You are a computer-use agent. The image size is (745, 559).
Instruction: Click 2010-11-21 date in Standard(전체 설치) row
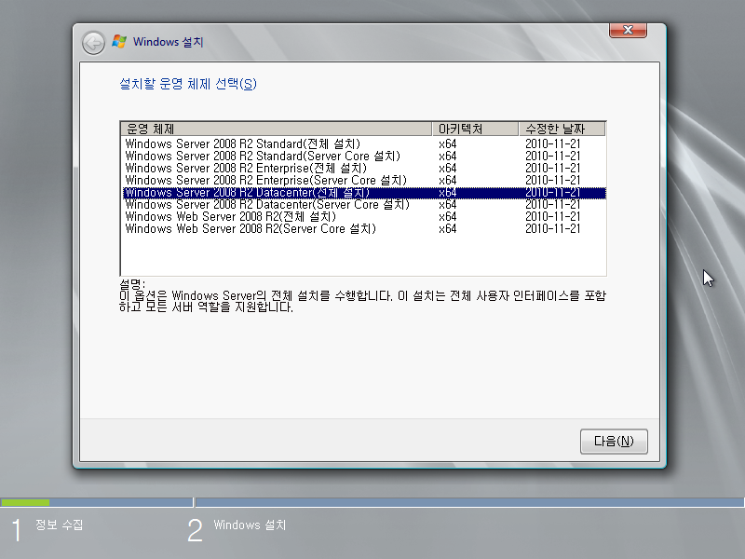pyautogui.click(x=552, y=143)
